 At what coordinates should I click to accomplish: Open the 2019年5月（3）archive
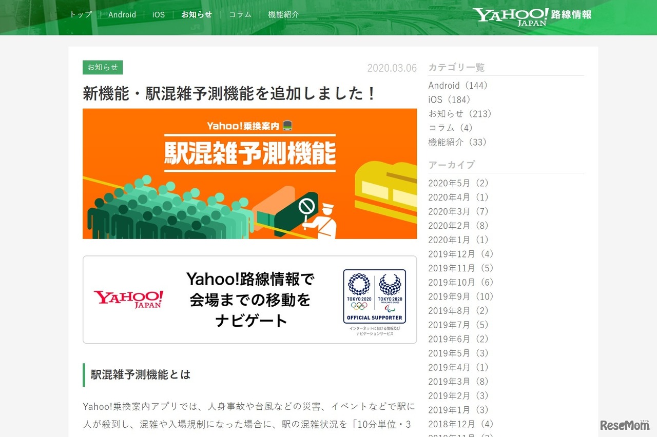click(x=459, y=353)
